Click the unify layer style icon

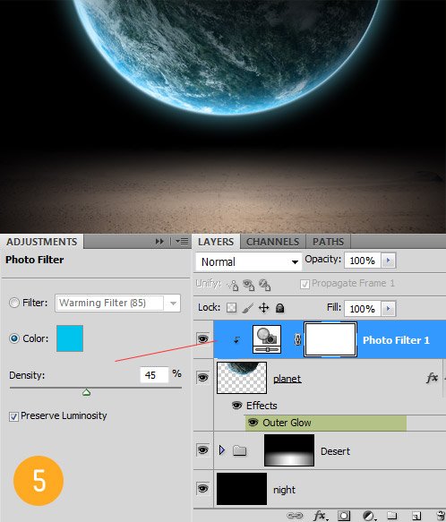264,285
